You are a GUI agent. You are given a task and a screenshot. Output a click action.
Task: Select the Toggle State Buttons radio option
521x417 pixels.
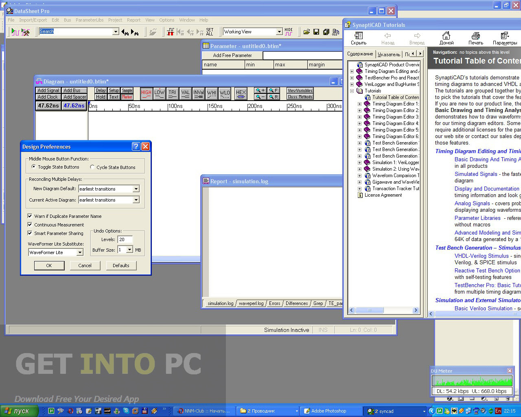click(x=34, y=167)
